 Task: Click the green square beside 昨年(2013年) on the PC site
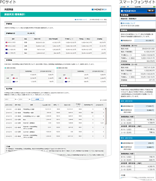57,68
